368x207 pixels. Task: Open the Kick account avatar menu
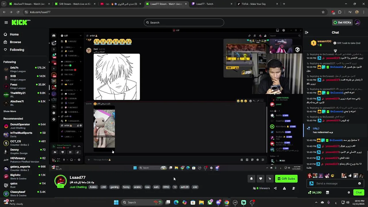[357, 22]
